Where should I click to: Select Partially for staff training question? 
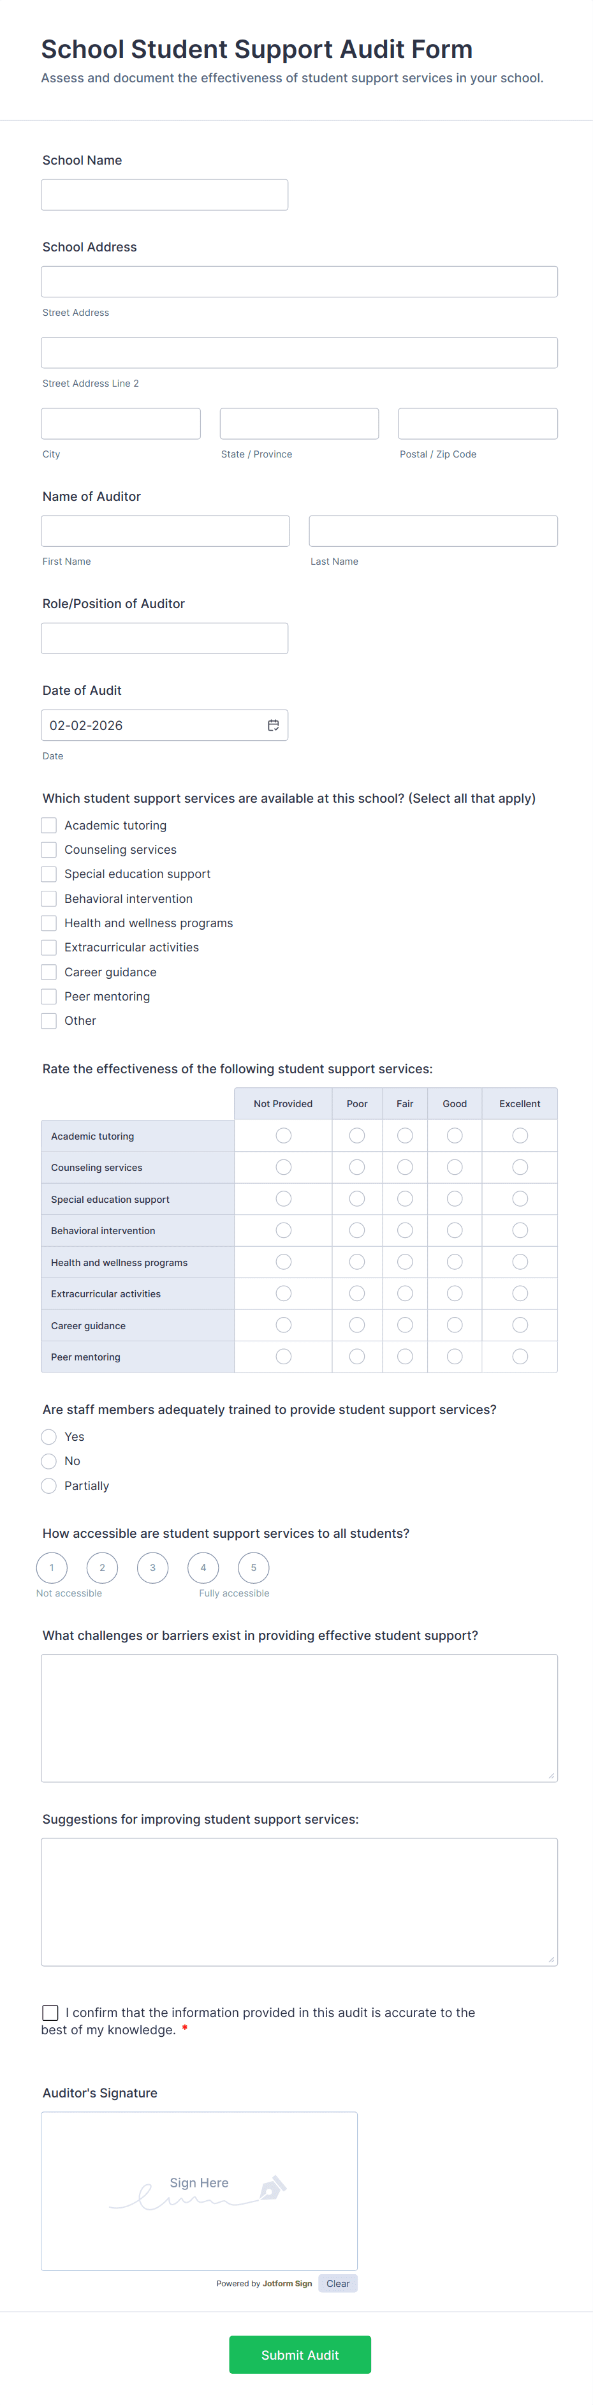point(50,1485)
